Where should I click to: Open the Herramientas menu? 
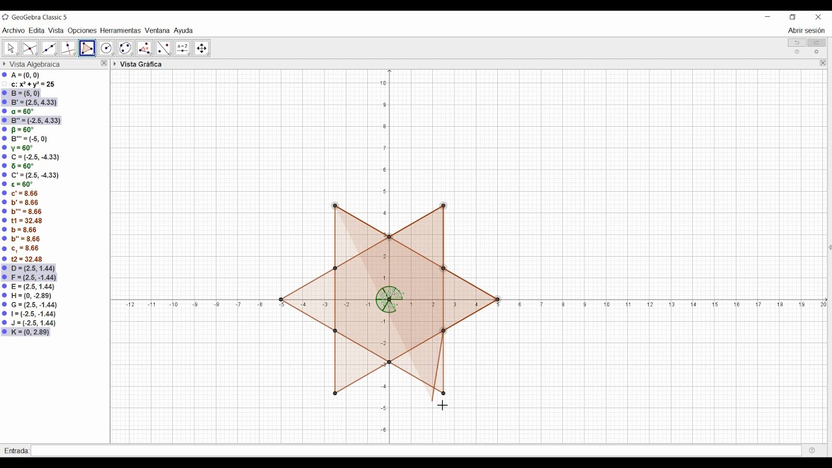[120, 31]
